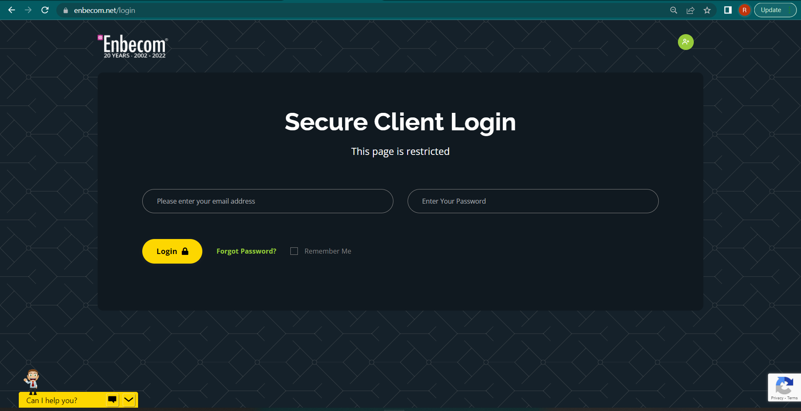Open the reCAPTCHA Privacy link
The width and height of the screenshot is (801, 411).
pyautogui.click(x=777, y=398)
